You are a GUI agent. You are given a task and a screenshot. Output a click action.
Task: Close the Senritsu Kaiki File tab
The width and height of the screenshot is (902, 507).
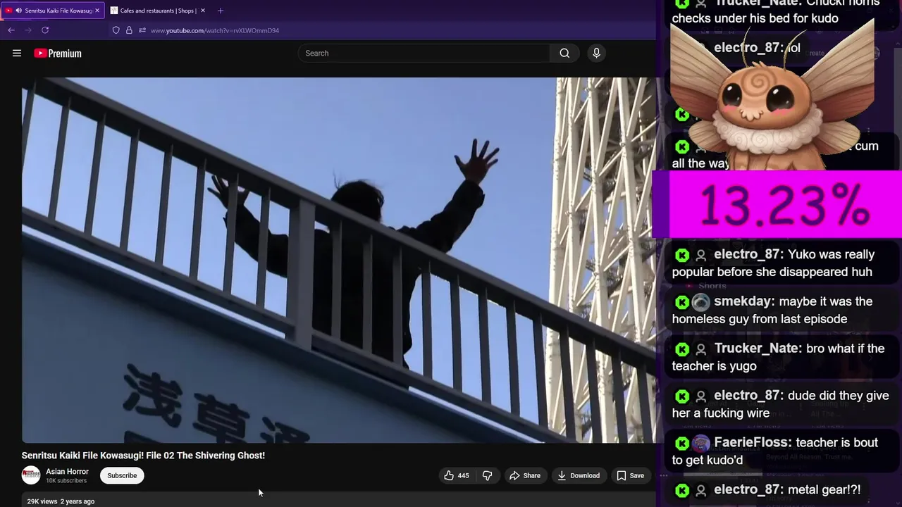[97, 11]
